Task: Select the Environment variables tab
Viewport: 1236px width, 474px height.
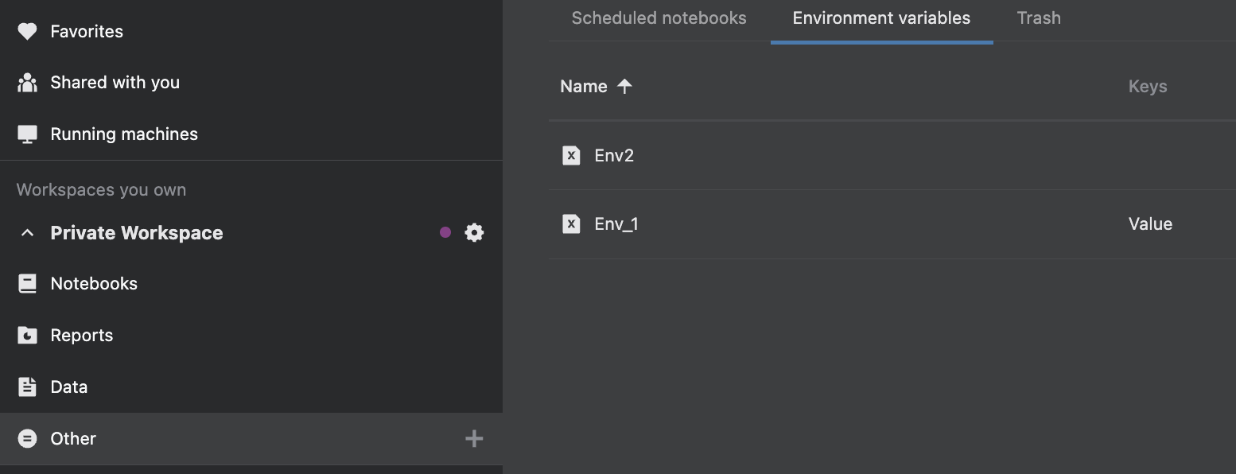Action: 881,17
